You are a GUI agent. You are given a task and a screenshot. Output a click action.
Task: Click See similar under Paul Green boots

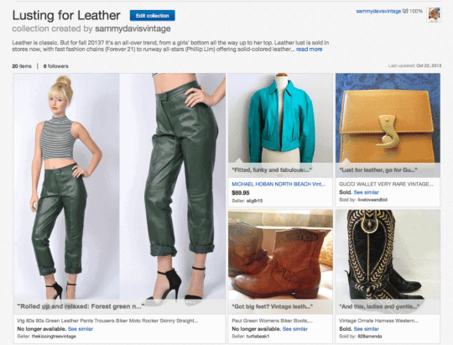coord(295,329)
